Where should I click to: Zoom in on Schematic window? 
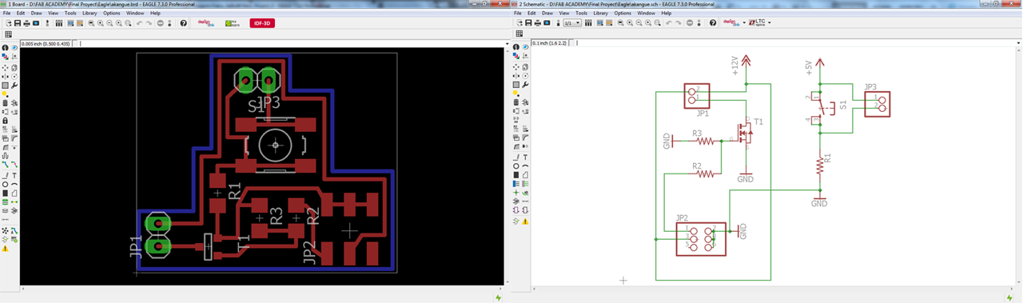(x=630, y=23)
